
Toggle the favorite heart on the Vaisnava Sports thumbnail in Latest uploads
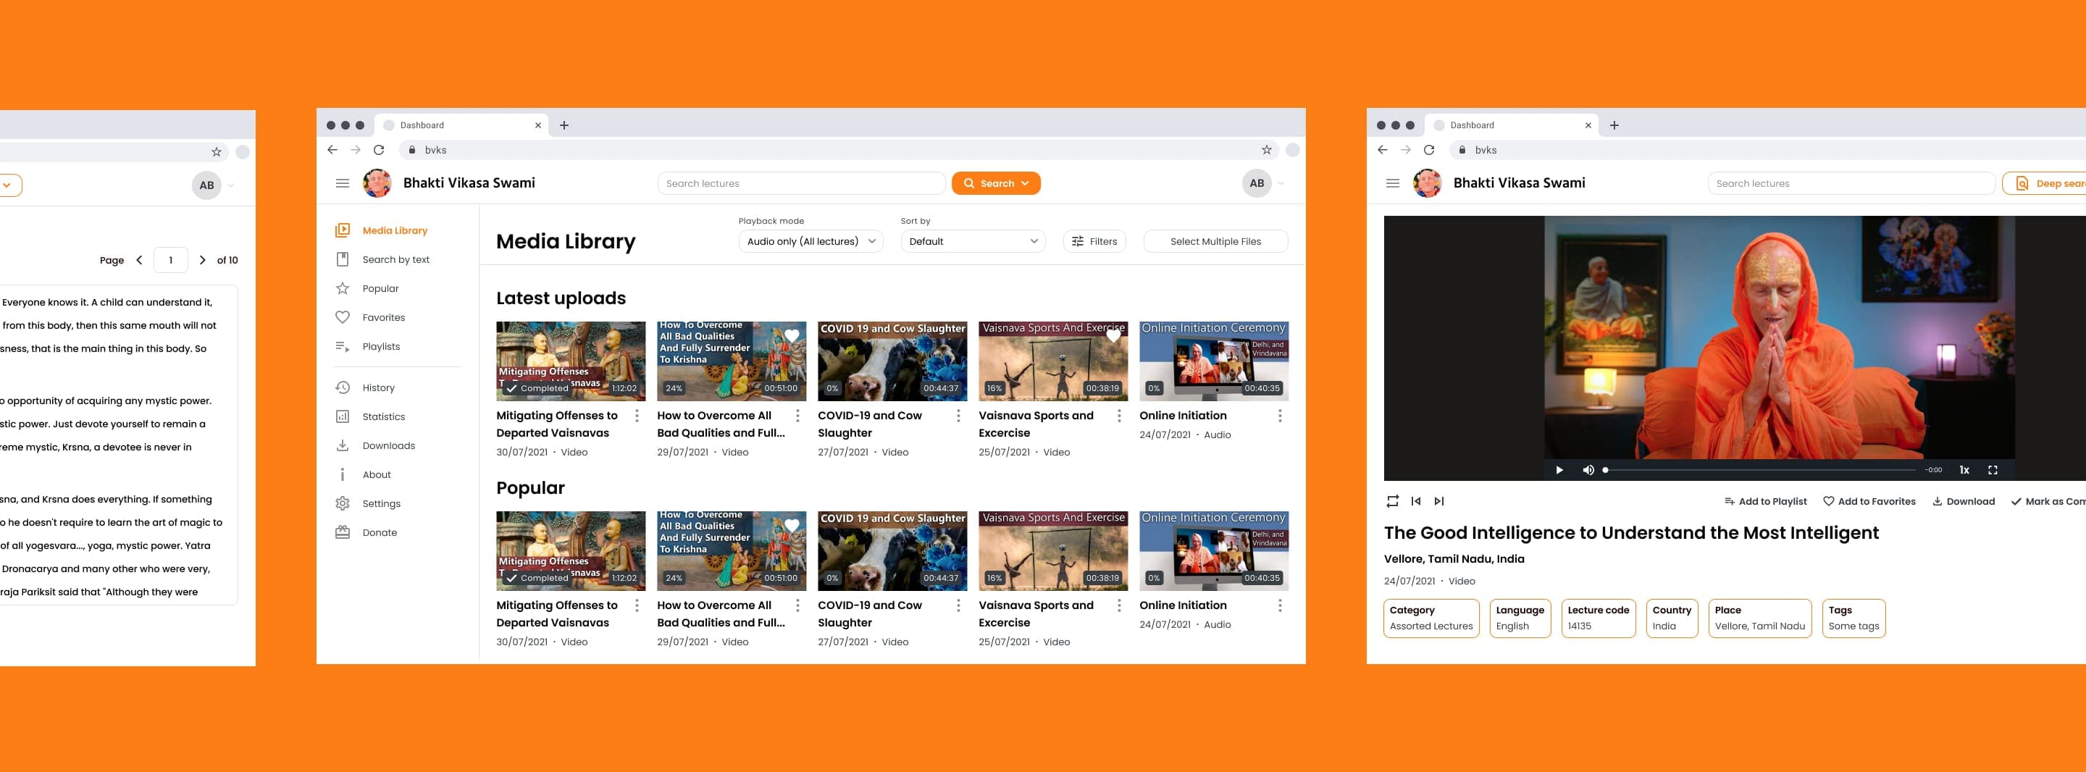(x=1114, y=335)
